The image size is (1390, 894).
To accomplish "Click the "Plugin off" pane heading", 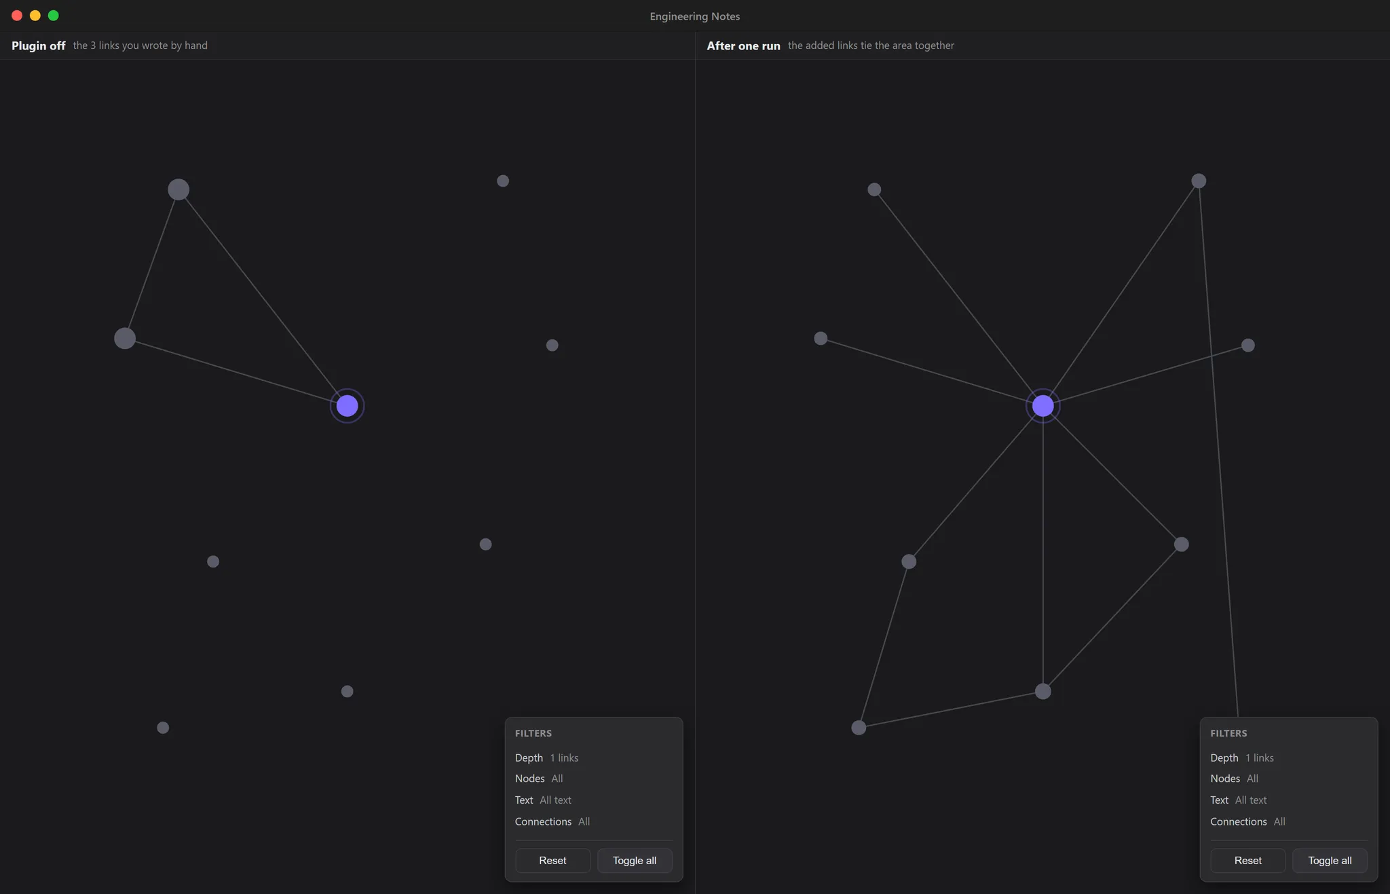I will pyautogui.click(x=39, y=45).
